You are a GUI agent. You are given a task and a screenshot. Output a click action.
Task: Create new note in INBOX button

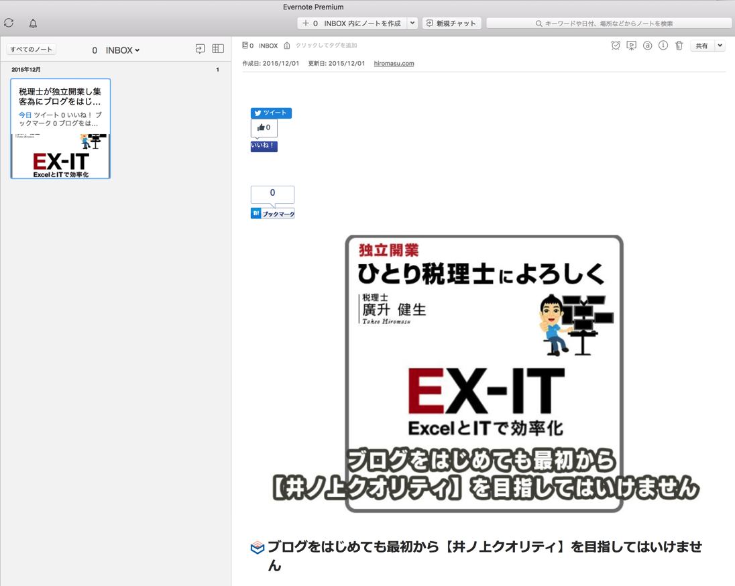pyautogui.click(x=352, y=23)
